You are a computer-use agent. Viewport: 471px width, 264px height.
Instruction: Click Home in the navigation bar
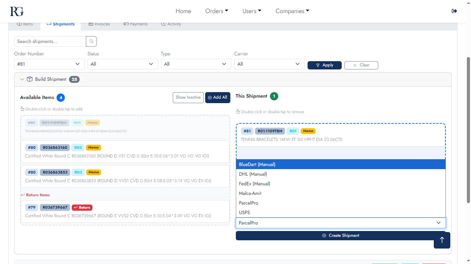183,11
